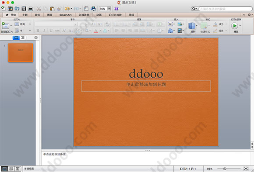Toggle strikethrough ABC formatting

click(x=57, y=31)
